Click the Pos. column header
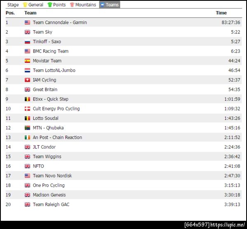The width and height of the screenshot is (247, 229). coord(10,13)
